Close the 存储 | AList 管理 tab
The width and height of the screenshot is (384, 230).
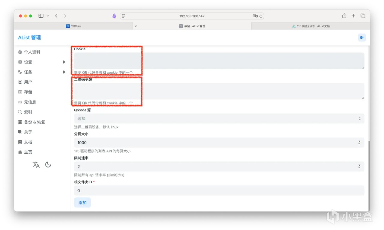136,26
